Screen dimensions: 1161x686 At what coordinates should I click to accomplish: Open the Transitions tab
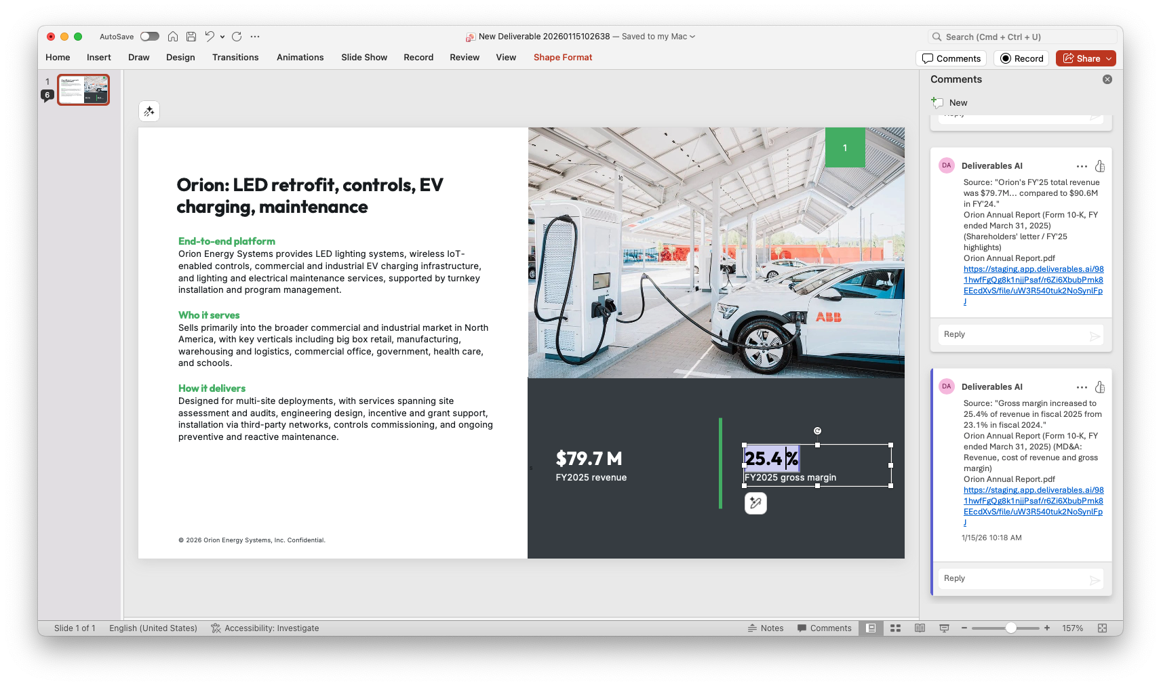coord(235,58)
